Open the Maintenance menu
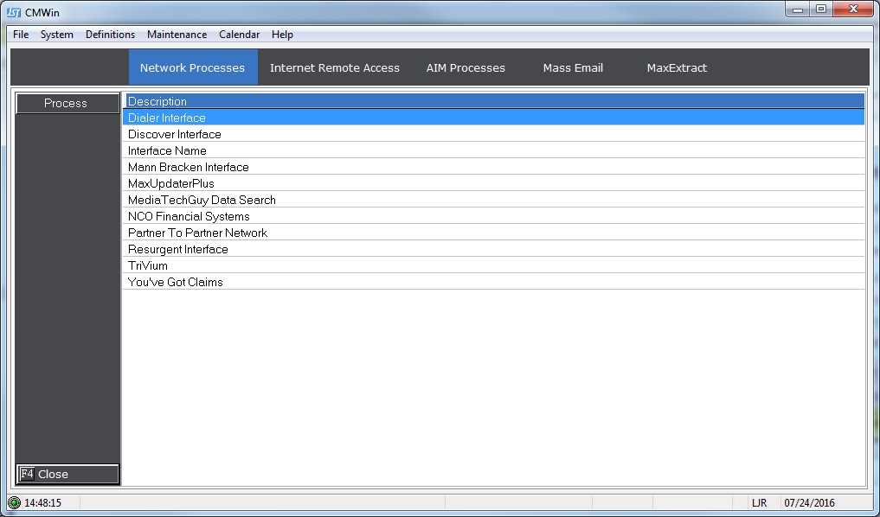The width and height of the screenshot is (880, 517). [177, 35]
